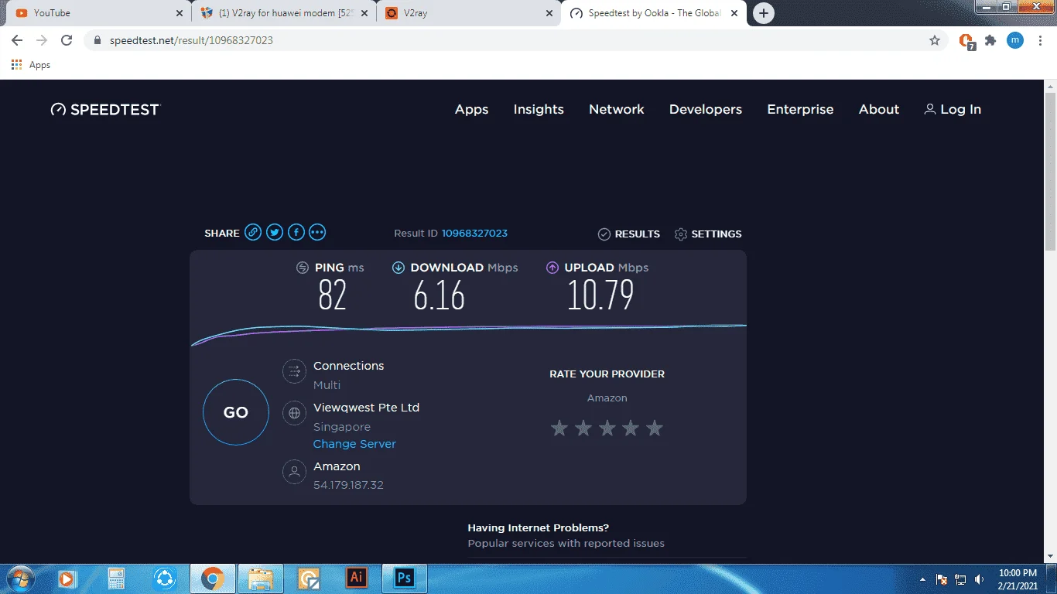Screen dimensions: 1057x594
Task: Click the Log In link
Action: [x=953, y=109]
